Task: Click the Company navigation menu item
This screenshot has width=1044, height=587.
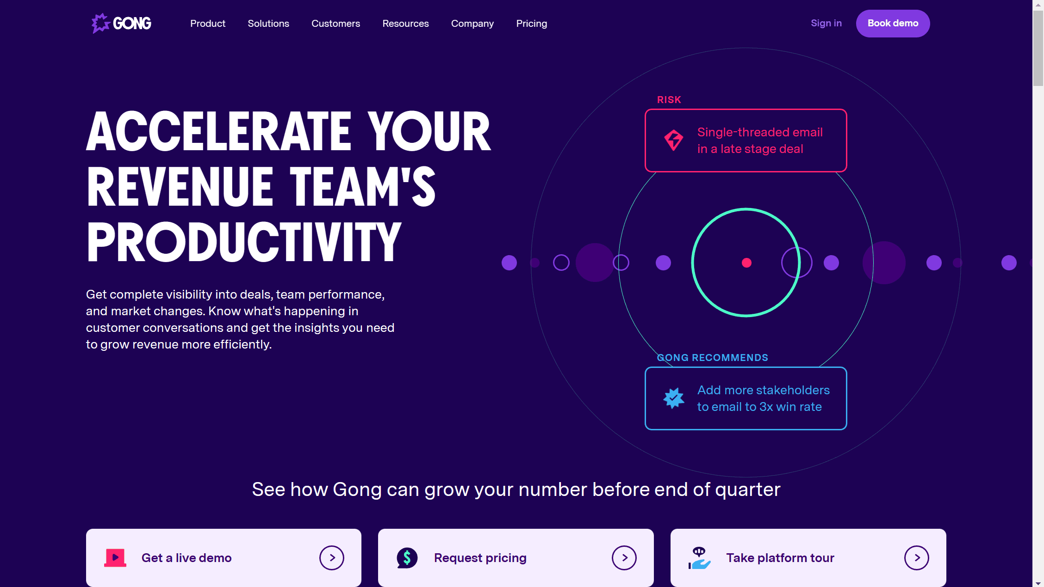Action: 472,24
